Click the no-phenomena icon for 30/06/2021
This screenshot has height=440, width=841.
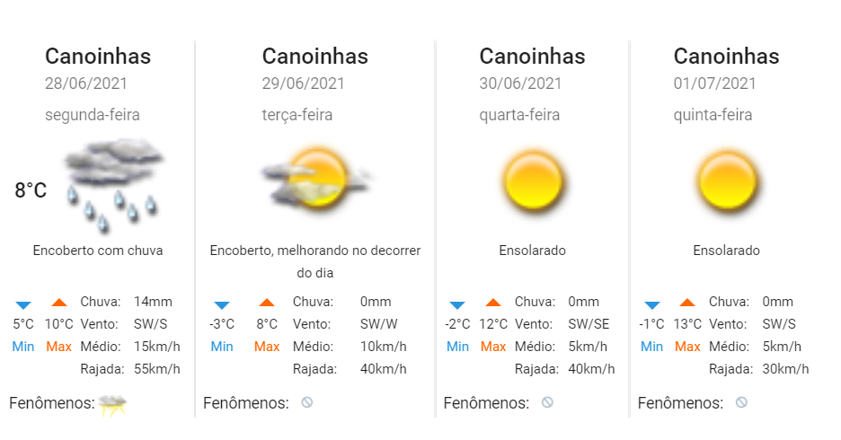[547, 402]
